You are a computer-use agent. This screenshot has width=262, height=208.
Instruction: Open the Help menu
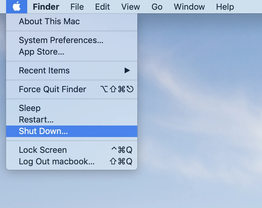[225, 7]
